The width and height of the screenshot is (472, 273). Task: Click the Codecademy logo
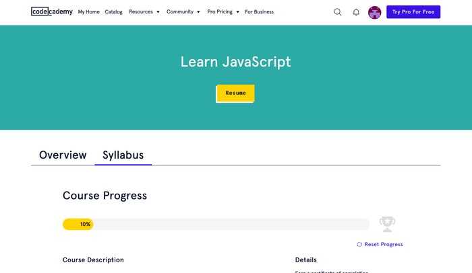52,11
